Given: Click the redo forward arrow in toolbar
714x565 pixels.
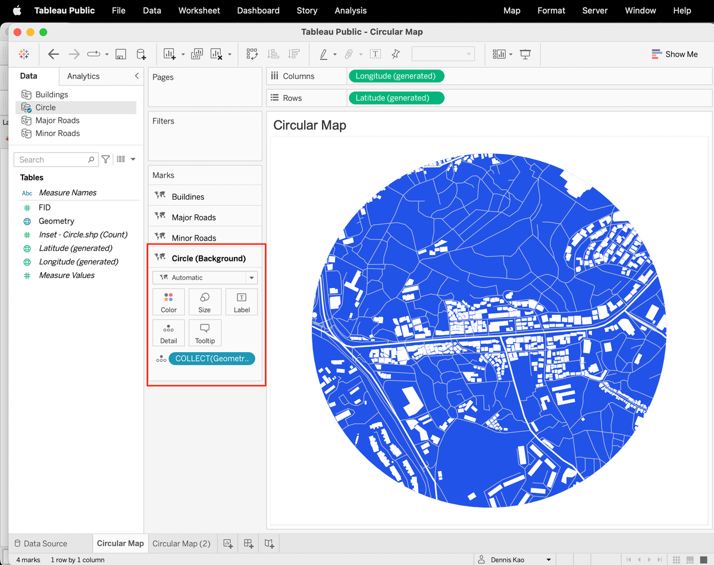Looking at the screenshot, I should click(74, 54).
